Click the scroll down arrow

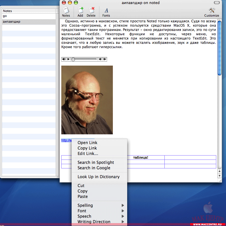tap(219, 176)
